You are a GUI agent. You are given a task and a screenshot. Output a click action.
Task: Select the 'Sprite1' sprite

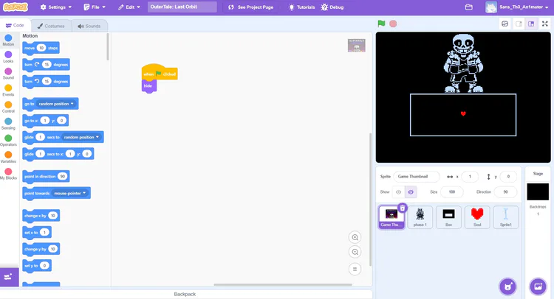click(505, 217)
